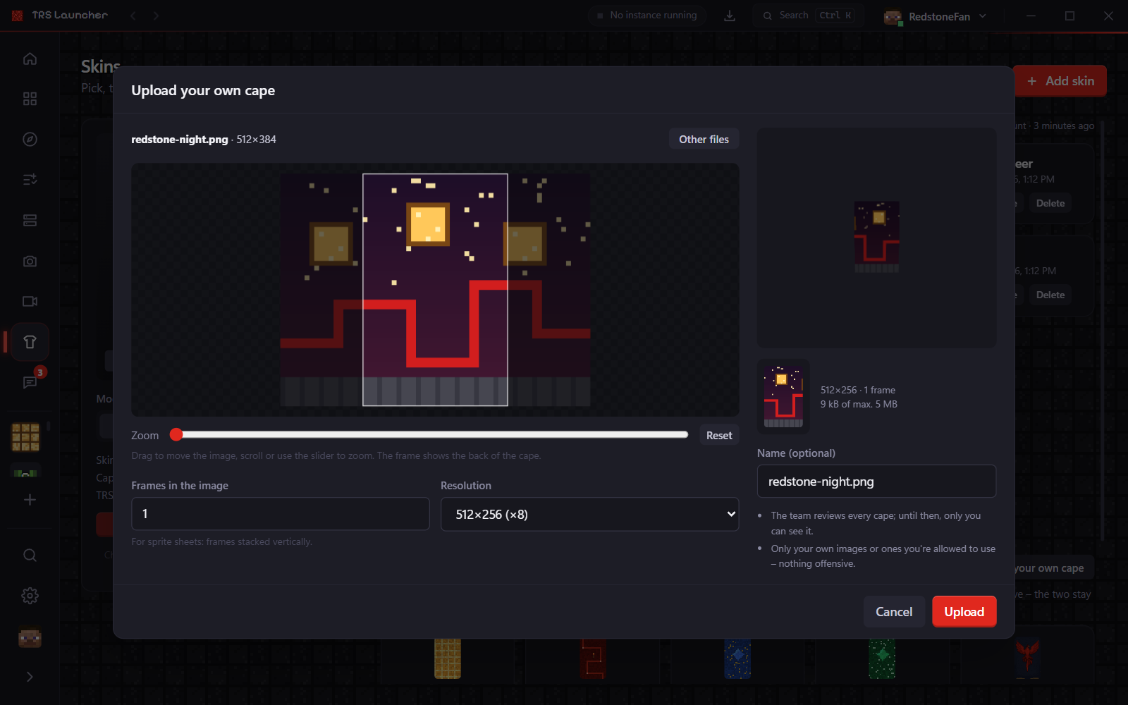
Task: Open the settings gear in sidebar
Action: pos(30,596)
